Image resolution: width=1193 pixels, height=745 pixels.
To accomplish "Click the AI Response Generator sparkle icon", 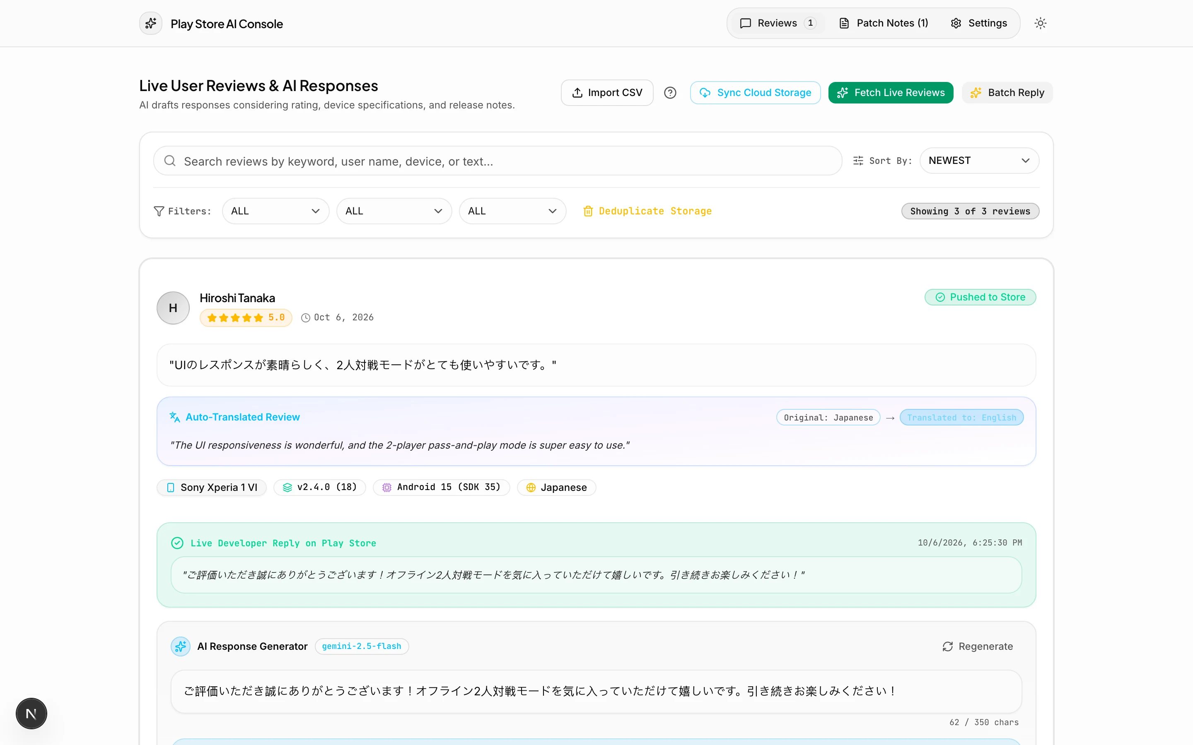I will [x=181, y=646].
